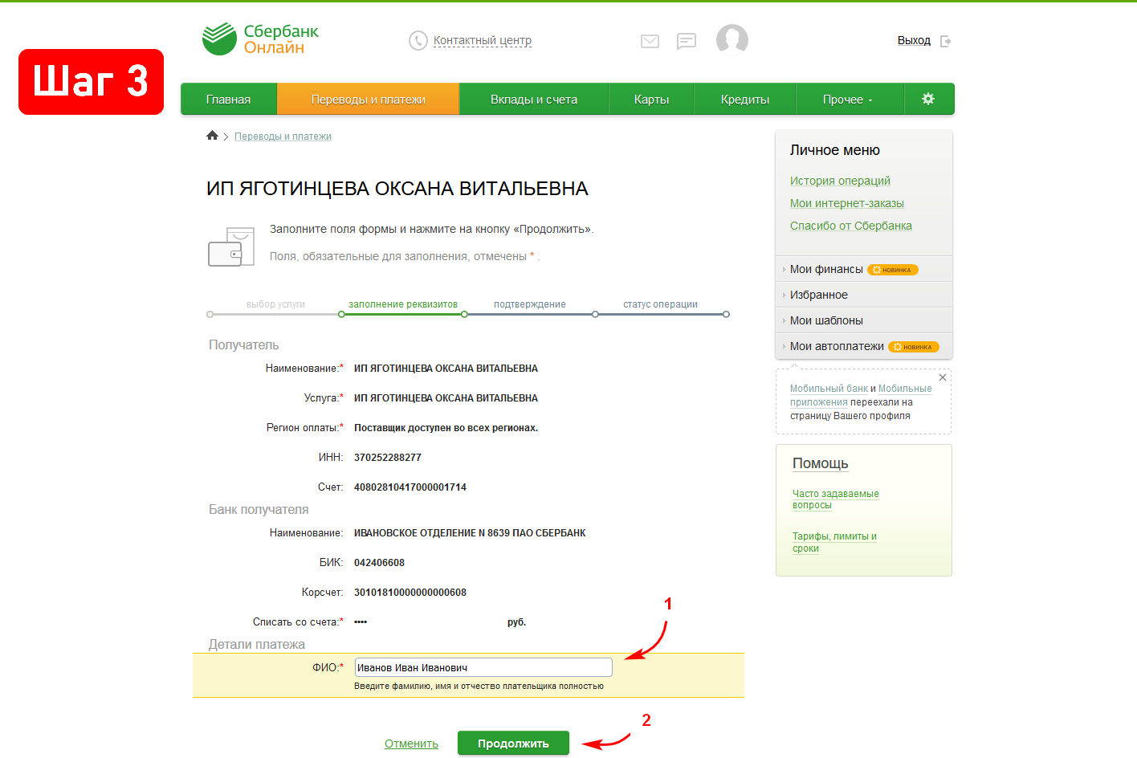The width and height of the screenshot is (1137, 758).
Task: Click the settings gear in the navigation bar
Action: pos(928,99)
